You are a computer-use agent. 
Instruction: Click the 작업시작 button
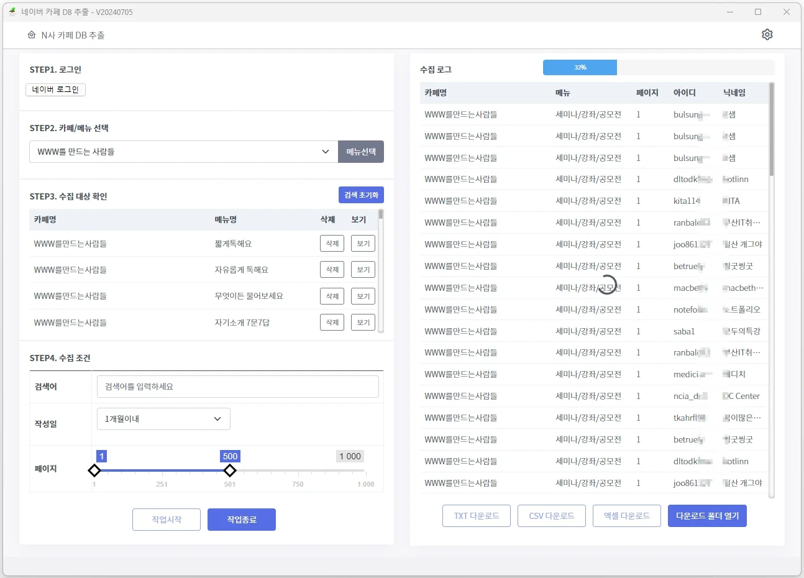167,520
